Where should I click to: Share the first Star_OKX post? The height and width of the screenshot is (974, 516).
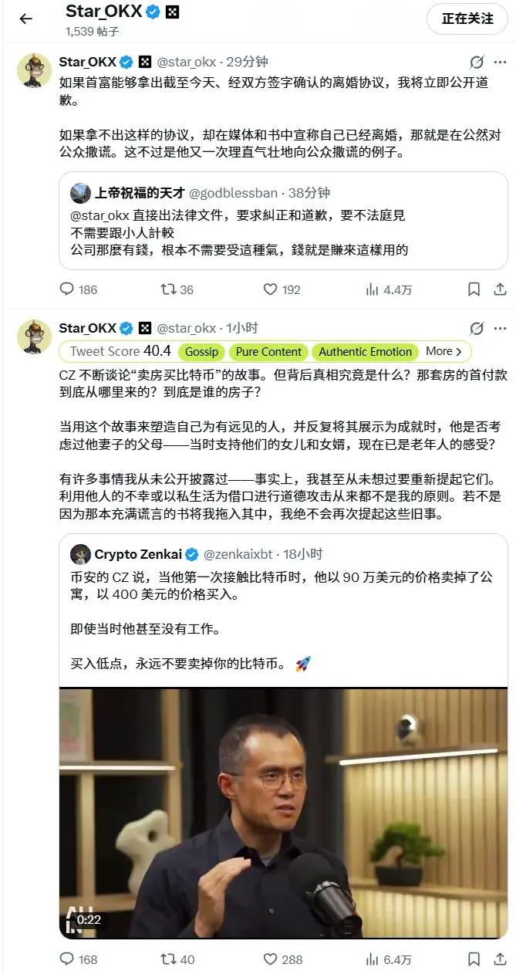coord(500,289)
